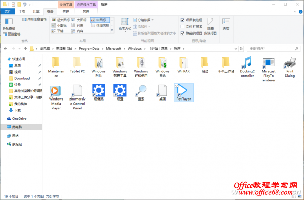
Task: Open 管理 tab under 应用程序工具
Action: (x=86, y=12)
